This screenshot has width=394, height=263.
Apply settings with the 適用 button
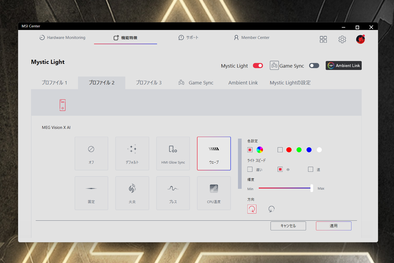click(x=334, y=226)
